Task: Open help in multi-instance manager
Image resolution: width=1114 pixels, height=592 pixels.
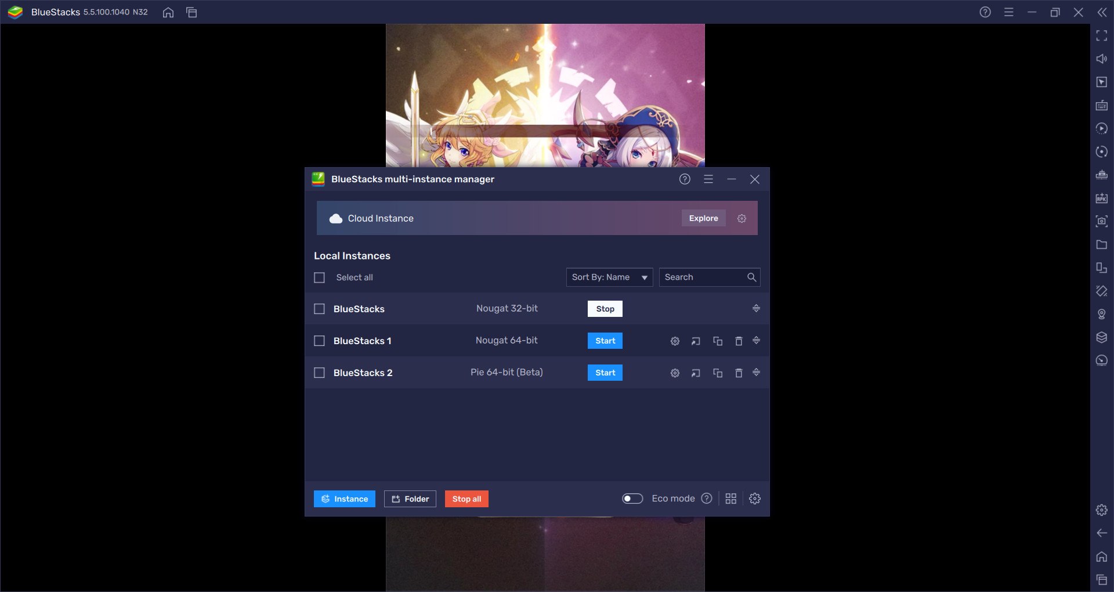Action: coord(685,179)
